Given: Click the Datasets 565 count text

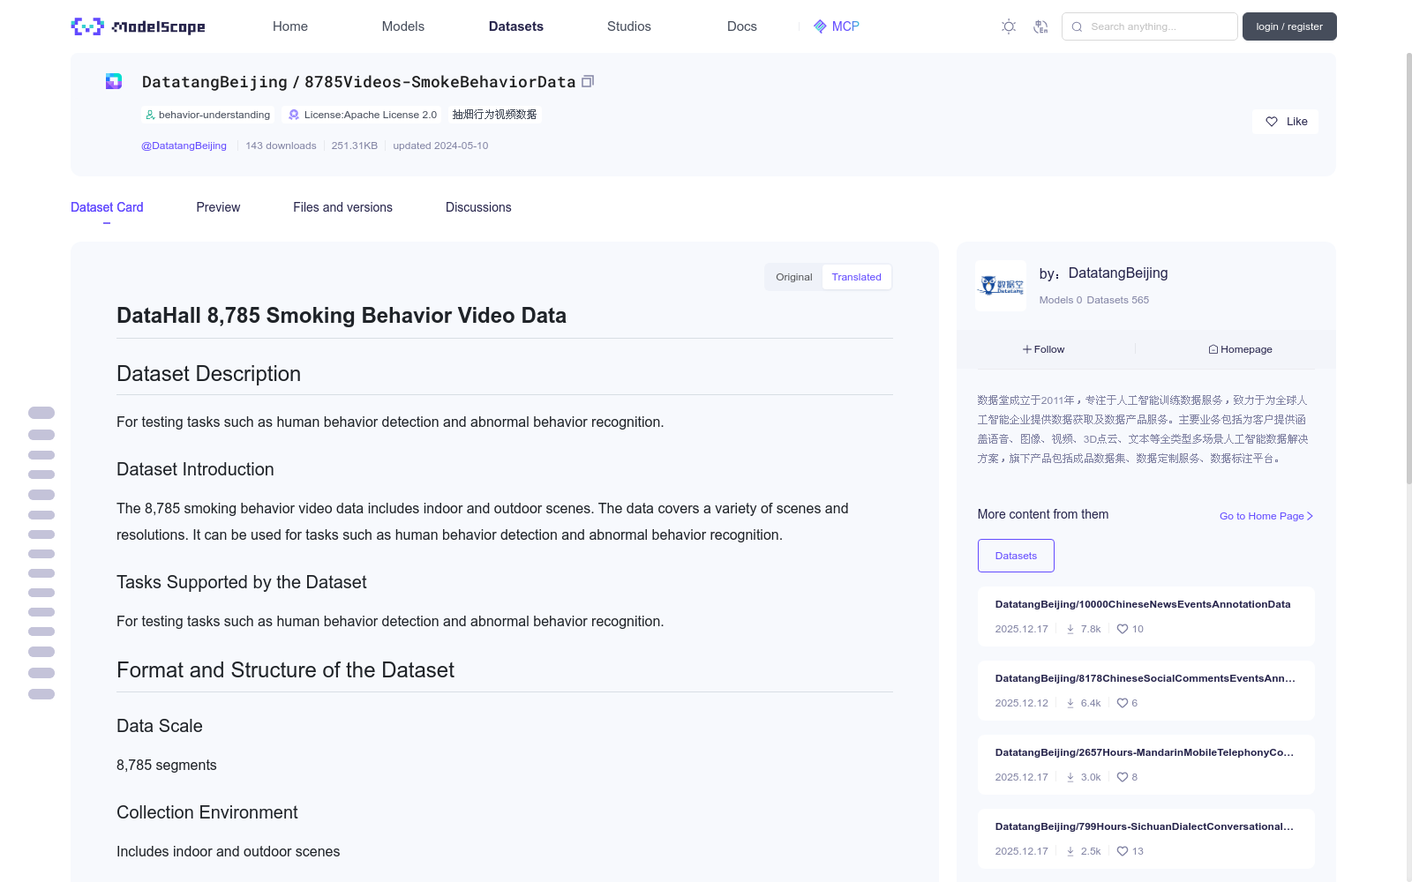Looking at the screenshot, I should coord(1118,300).
